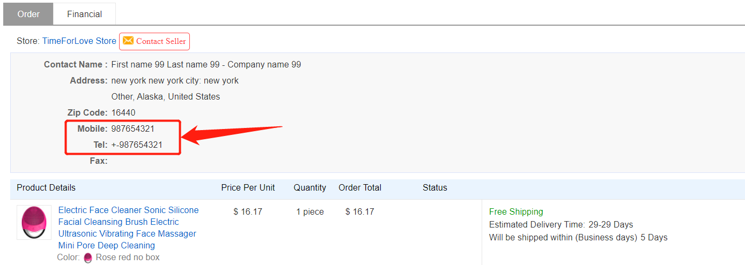The width and height of the screenshot is (745, 265).
Task: Click the red arrow annotation
Action: 232,135
